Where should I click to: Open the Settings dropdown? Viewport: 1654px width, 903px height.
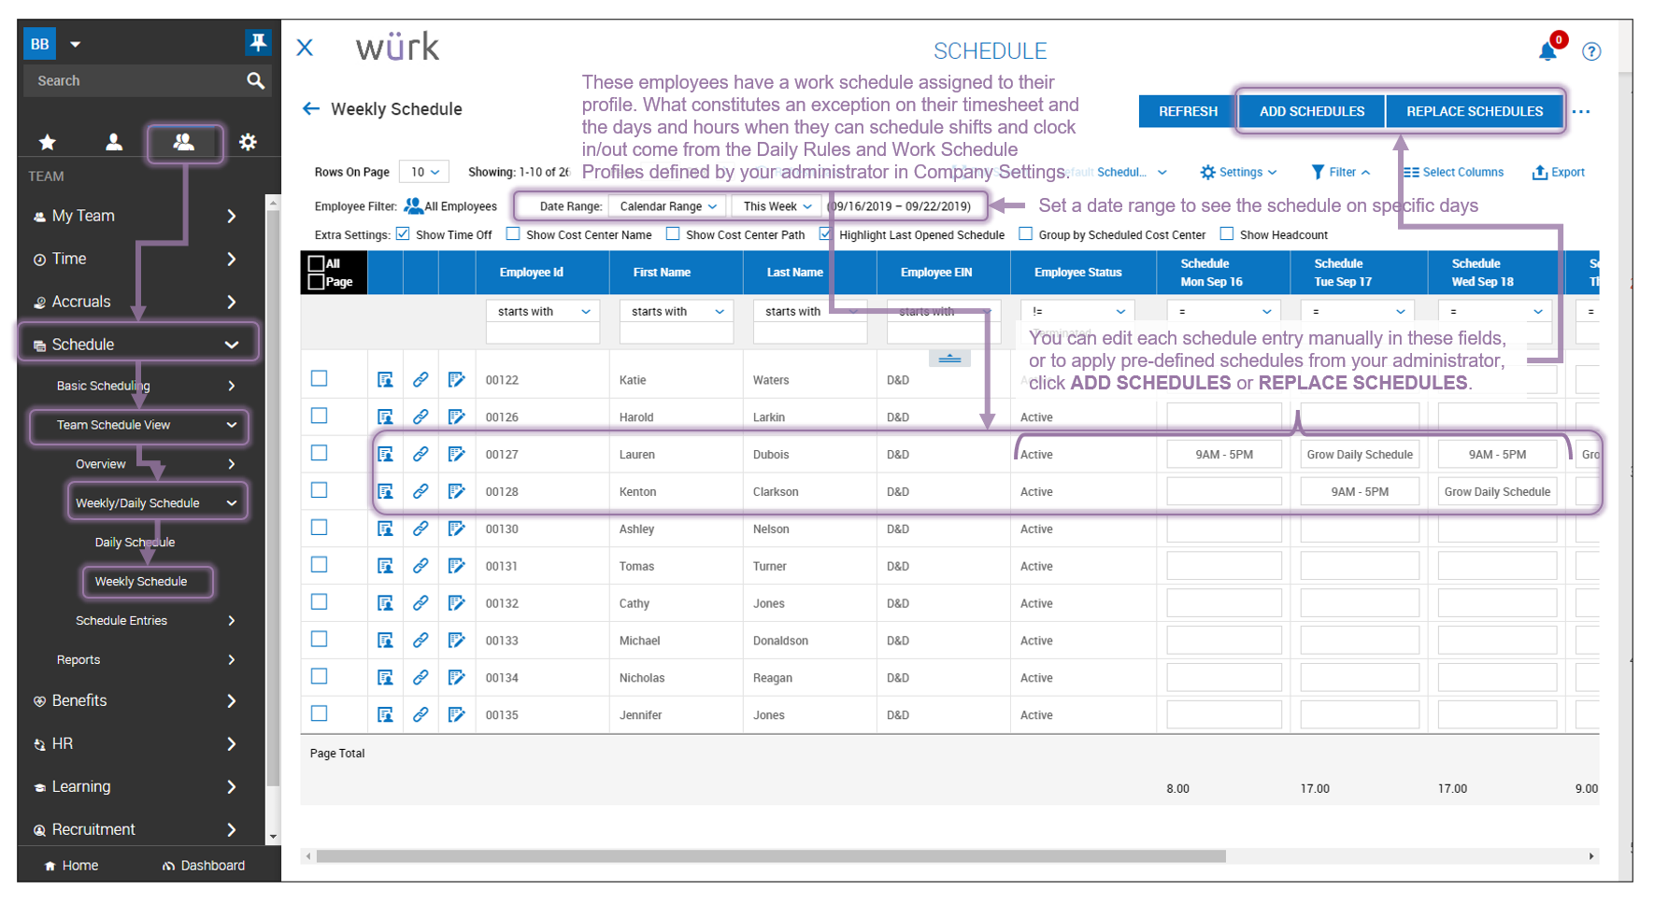coord(1238,173)
